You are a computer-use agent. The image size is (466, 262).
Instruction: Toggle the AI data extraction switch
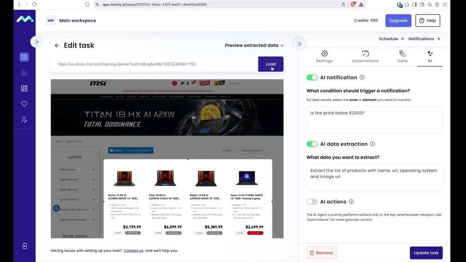click(312, 144)
